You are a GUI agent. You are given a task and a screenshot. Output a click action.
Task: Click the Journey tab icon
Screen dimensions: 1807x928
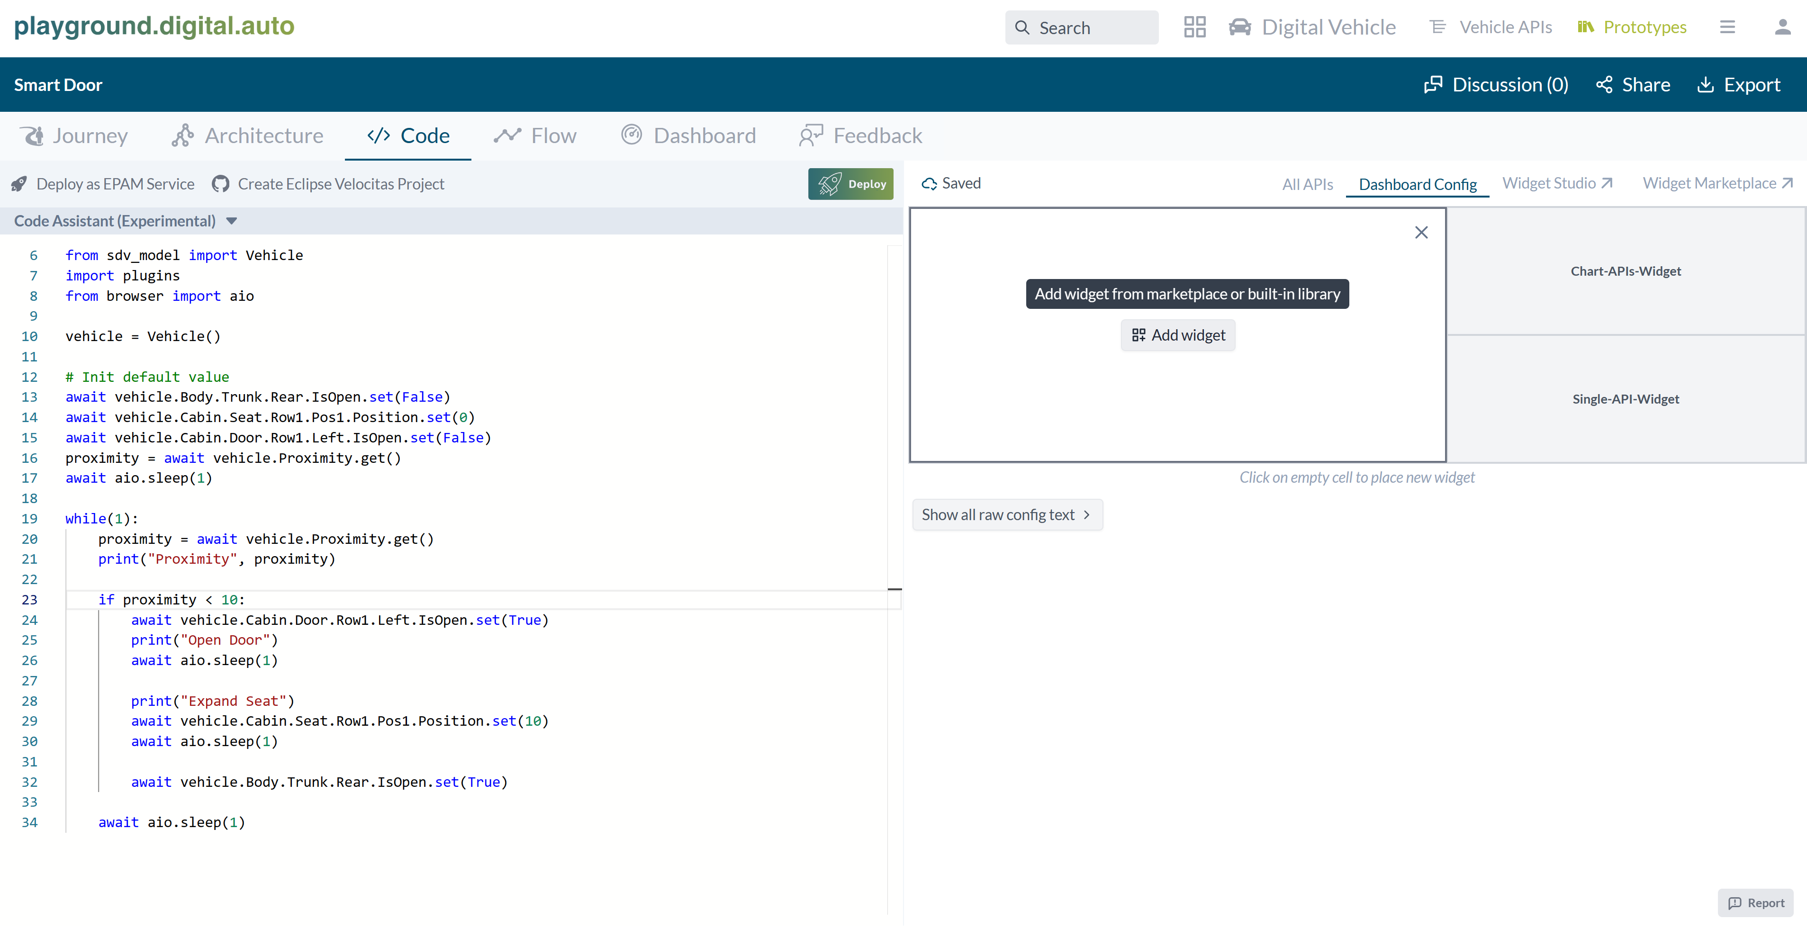click(32, 135)
